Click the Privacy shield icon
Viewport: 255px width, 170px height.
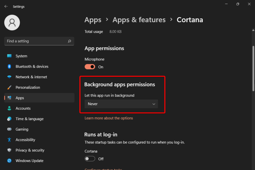9,150
